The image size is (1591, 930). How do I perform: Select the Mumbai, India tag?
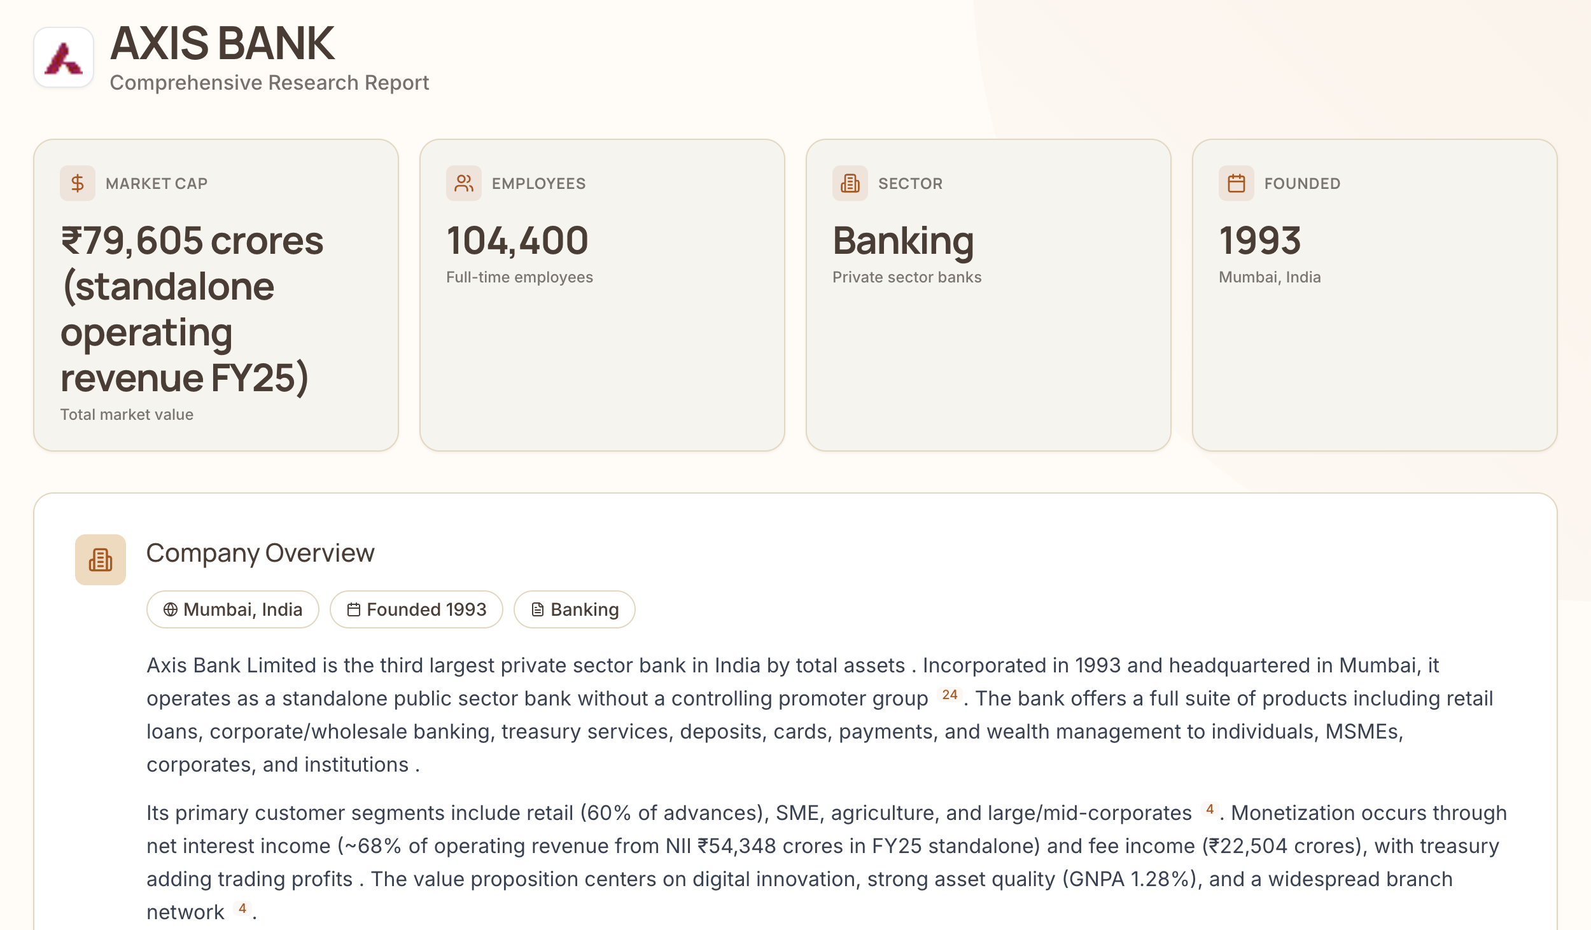click(x=233, y=609)
